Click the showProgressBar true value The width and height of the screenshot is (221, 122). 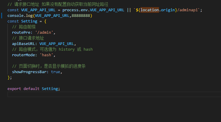coord(55,72)
